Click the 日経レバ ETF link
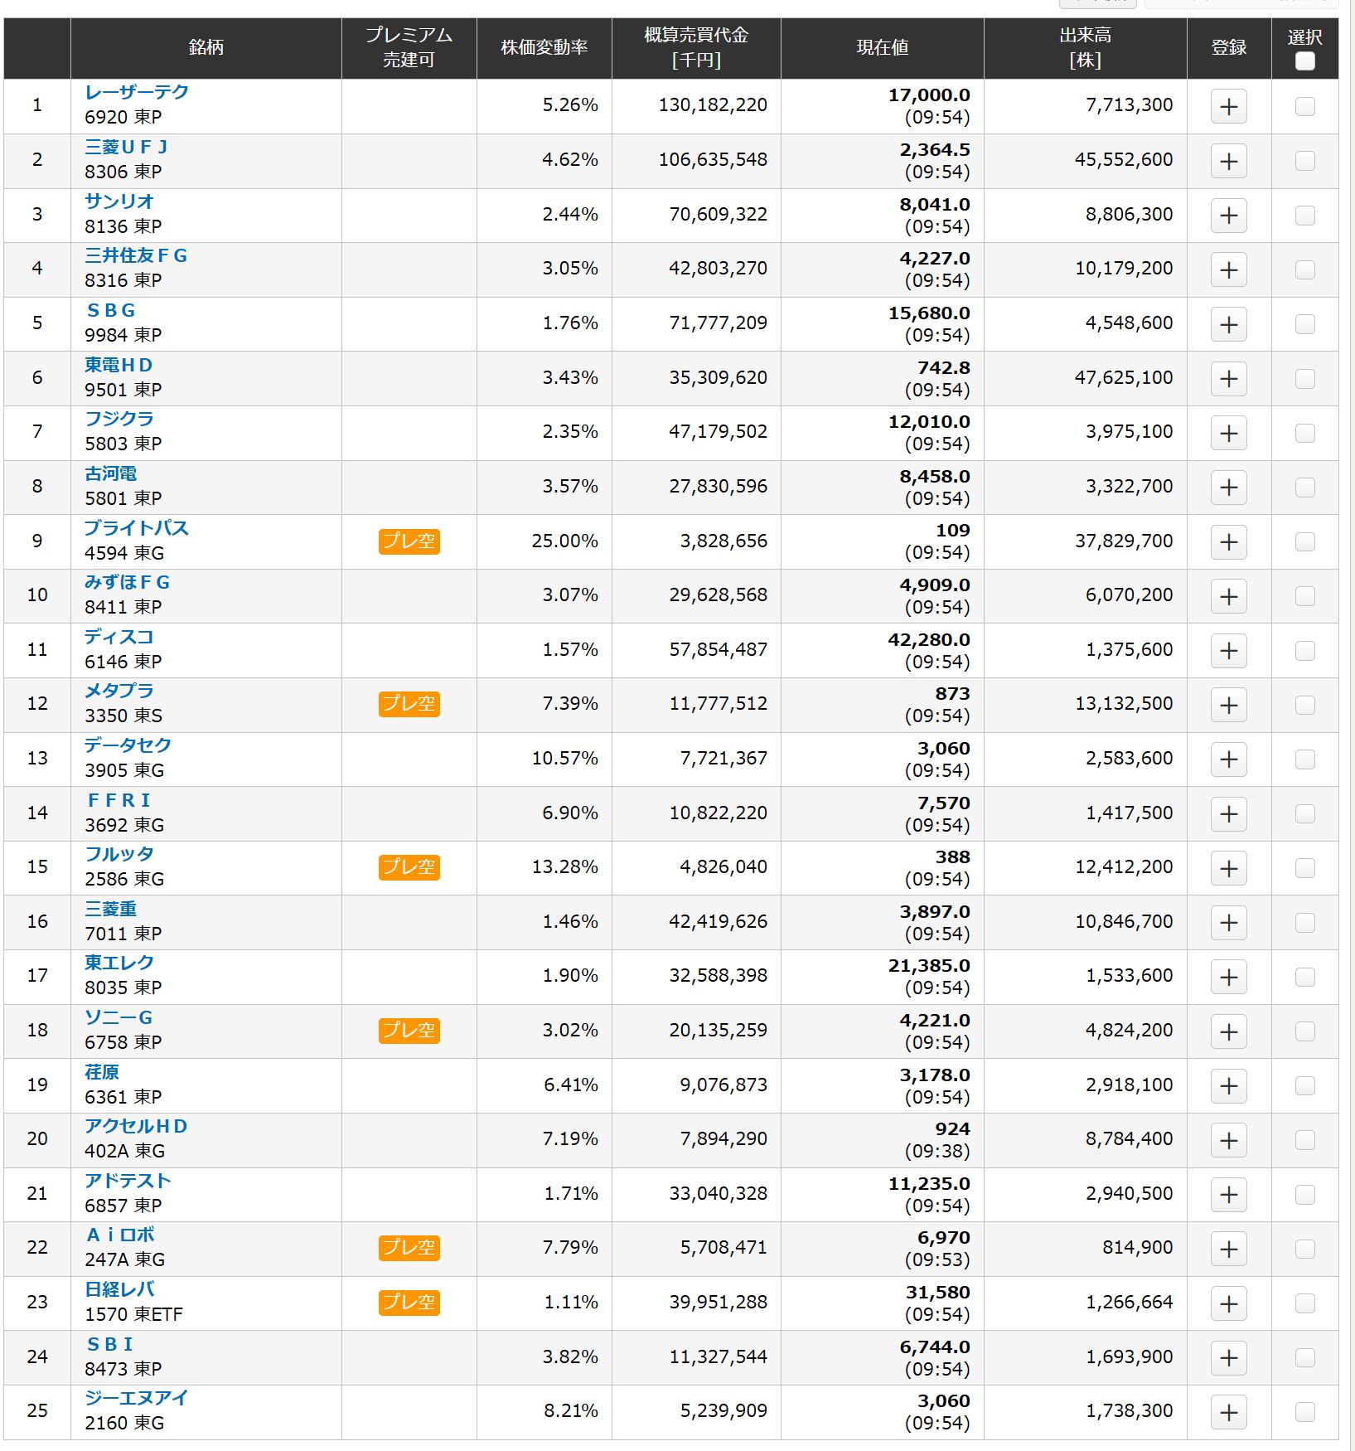1355x1451 pixels. click(x=119, y=1289)
